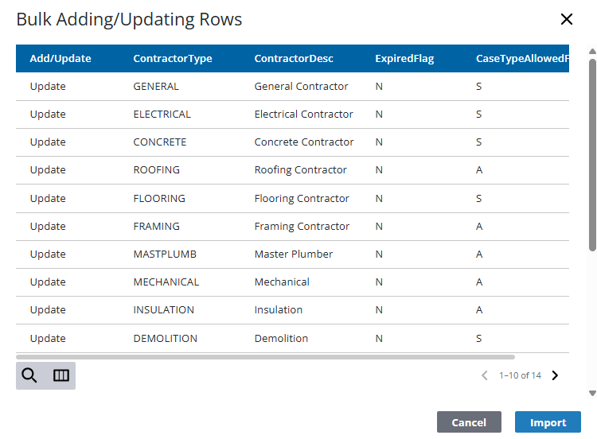Select the Roofing Contractor row
This screenshot has height=439, width=597.
pos(300,169)
